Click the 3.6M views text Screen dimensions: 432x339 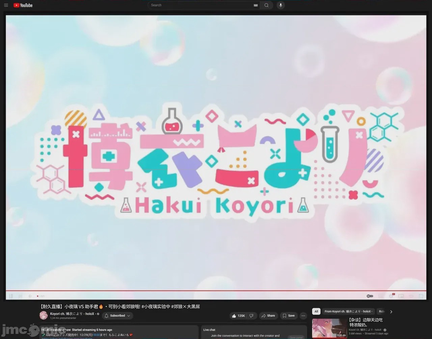355,334
